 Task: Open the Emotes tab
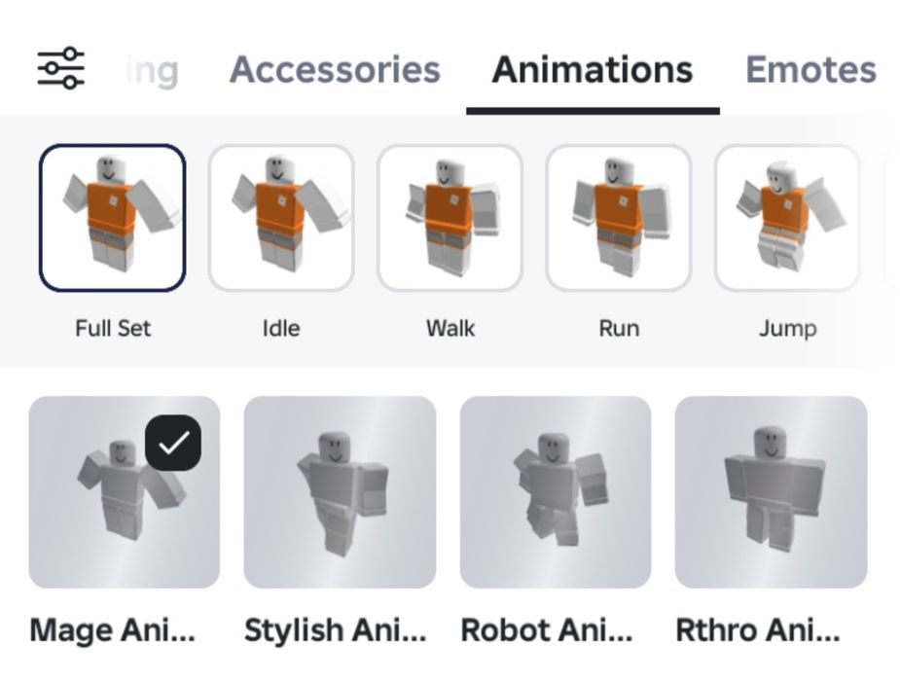point(811,69)
